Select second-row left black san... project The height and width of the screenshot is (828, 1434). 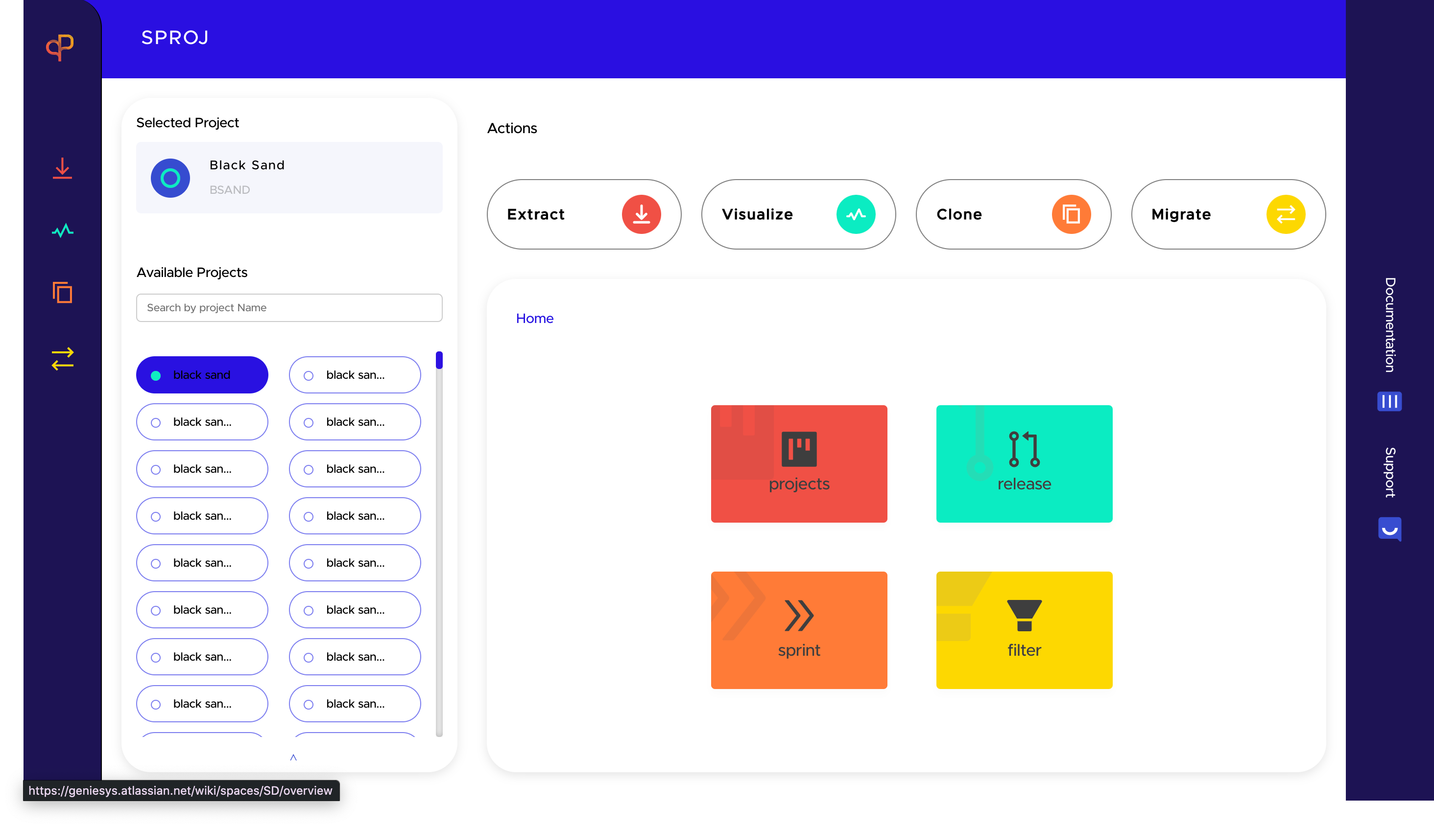pyautogui.click(x=202, y=422)
